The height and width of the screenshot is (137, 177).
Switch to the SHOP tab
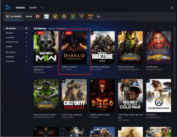[33, 8]
